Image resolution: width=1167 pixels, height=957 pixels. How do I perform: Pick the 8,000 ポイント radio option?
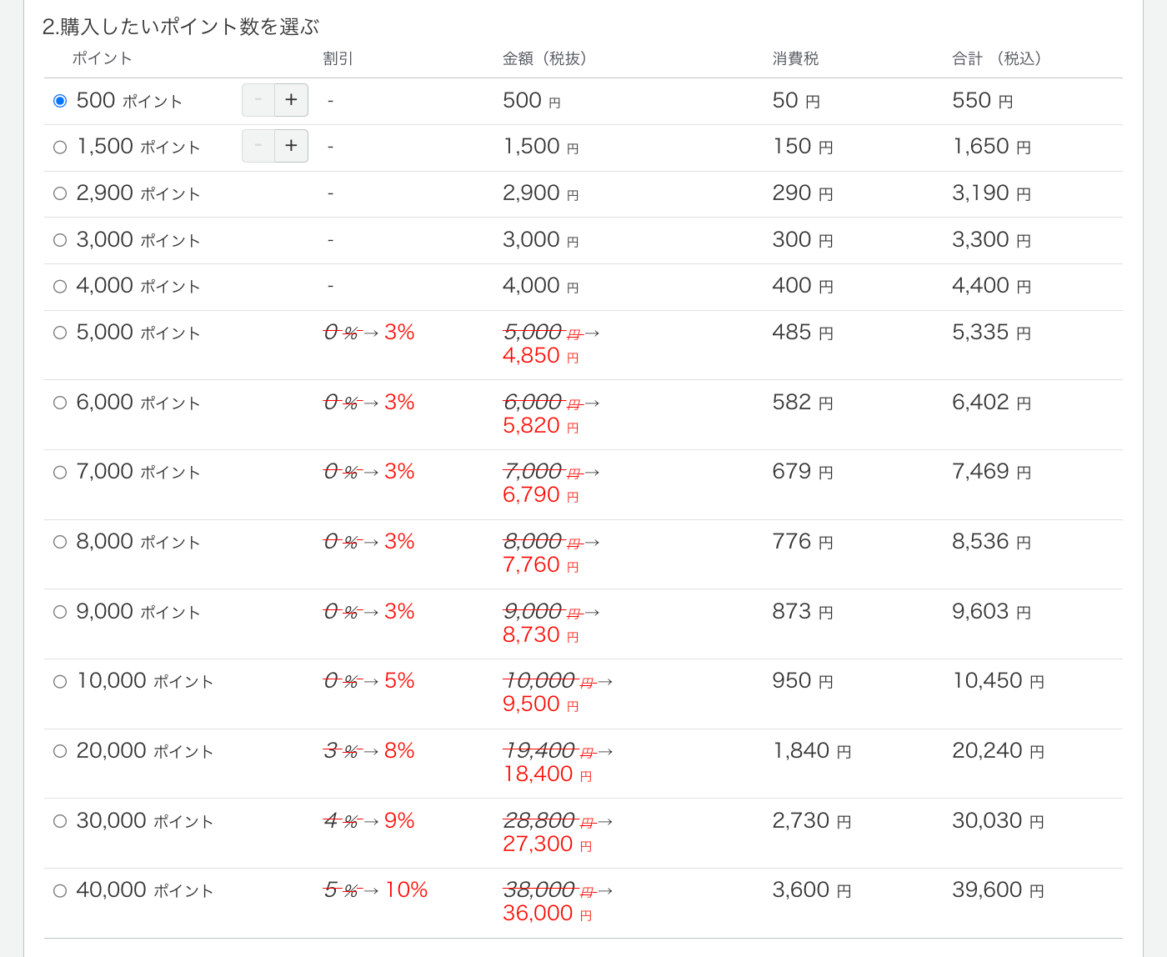click(60, 542)
